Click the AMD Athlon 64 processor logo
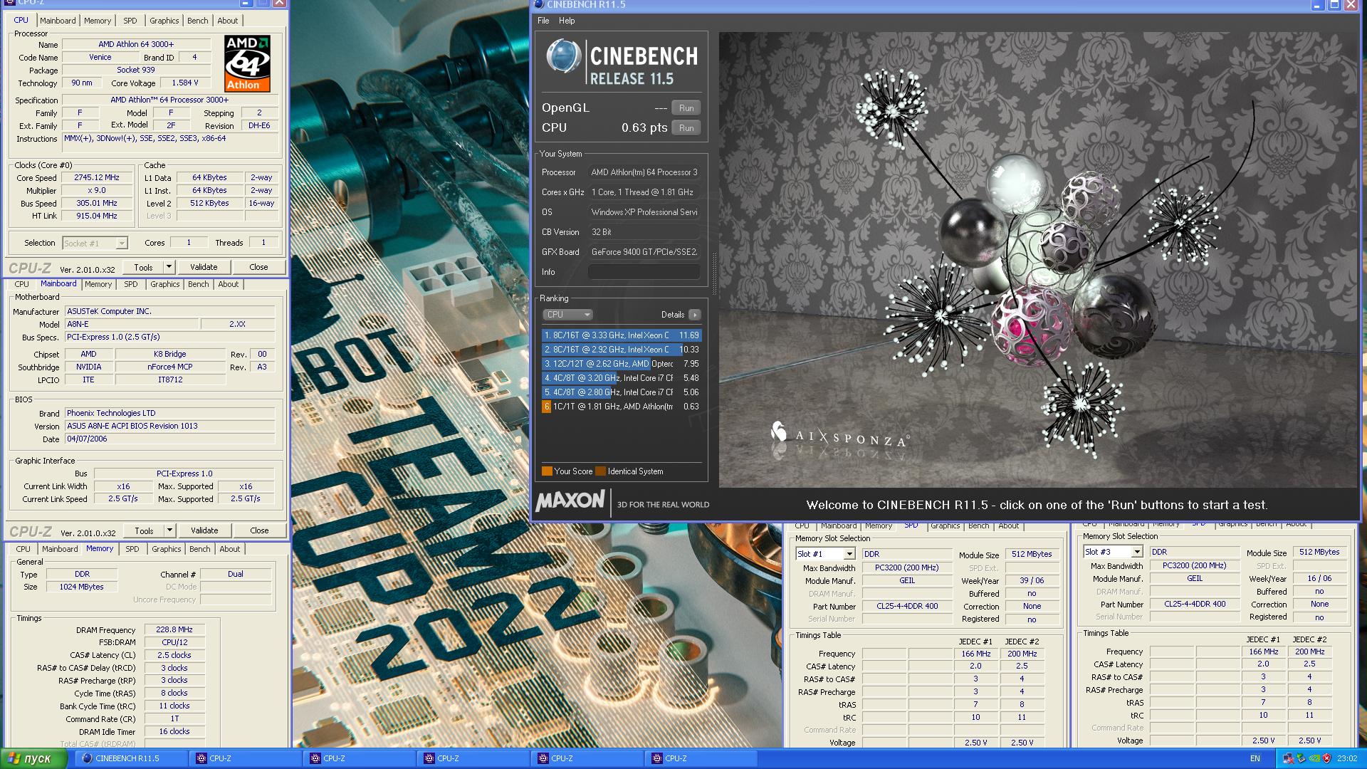 (x=247, y=64)
